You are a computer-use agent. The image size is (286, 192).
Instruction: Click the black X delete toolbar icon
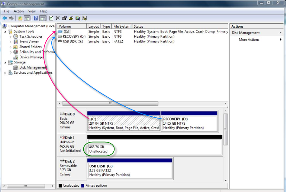coord(57,18)
